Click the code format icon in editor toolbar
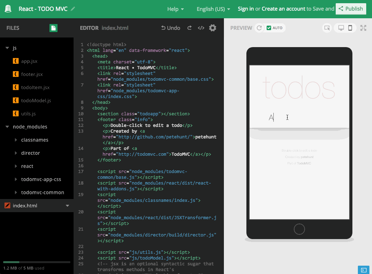The image size is (372, 274). pyautogui.click(x=201, y=28)
